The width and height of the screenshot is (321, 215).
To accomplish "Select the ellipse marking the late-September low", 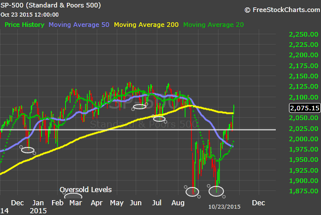I will coord(216,192).
